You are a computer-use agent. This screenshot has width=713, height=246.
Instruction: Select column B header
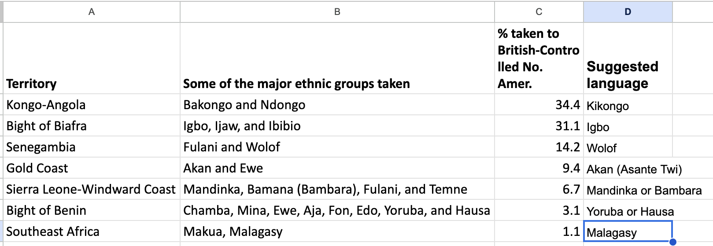tap(337, 12)
